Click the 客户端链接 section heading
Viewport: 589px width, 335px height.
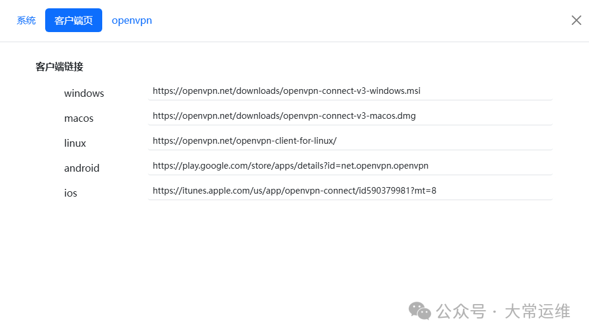click(x=59, y=67)
